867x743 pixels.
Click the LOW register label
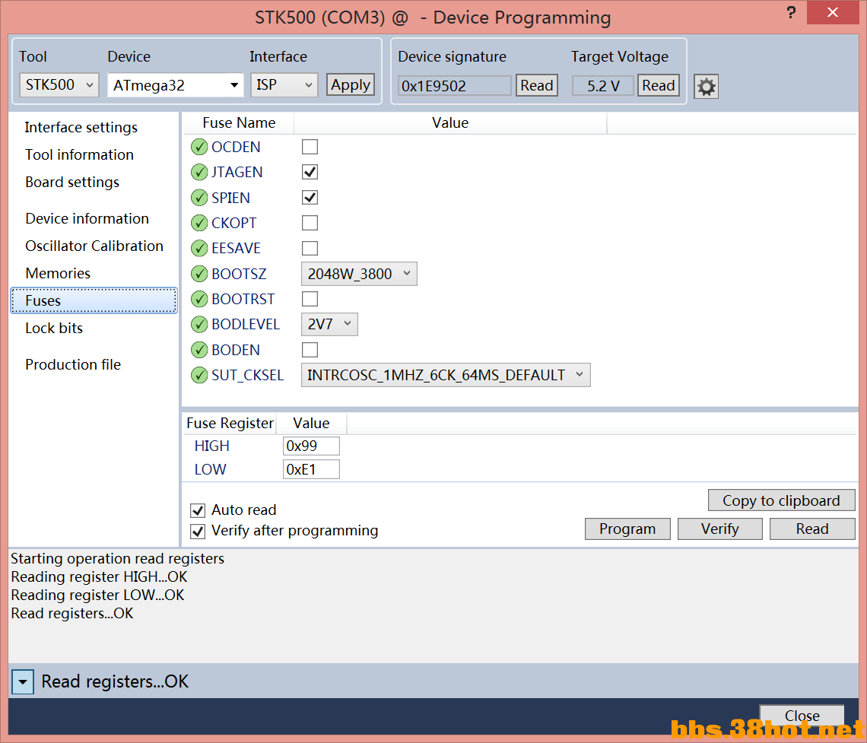tap(210, 469)
